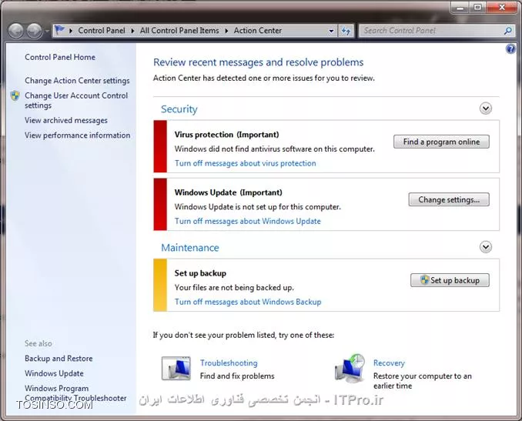Click the Control Panel breadcrumb
522x421 pixels.
[x=102, y=31]
